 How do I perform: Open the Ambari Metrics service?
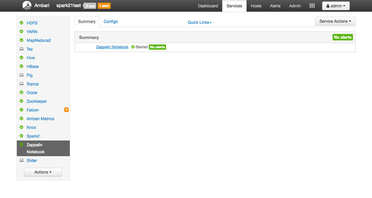pyautogui.click(x=40, y=119)
